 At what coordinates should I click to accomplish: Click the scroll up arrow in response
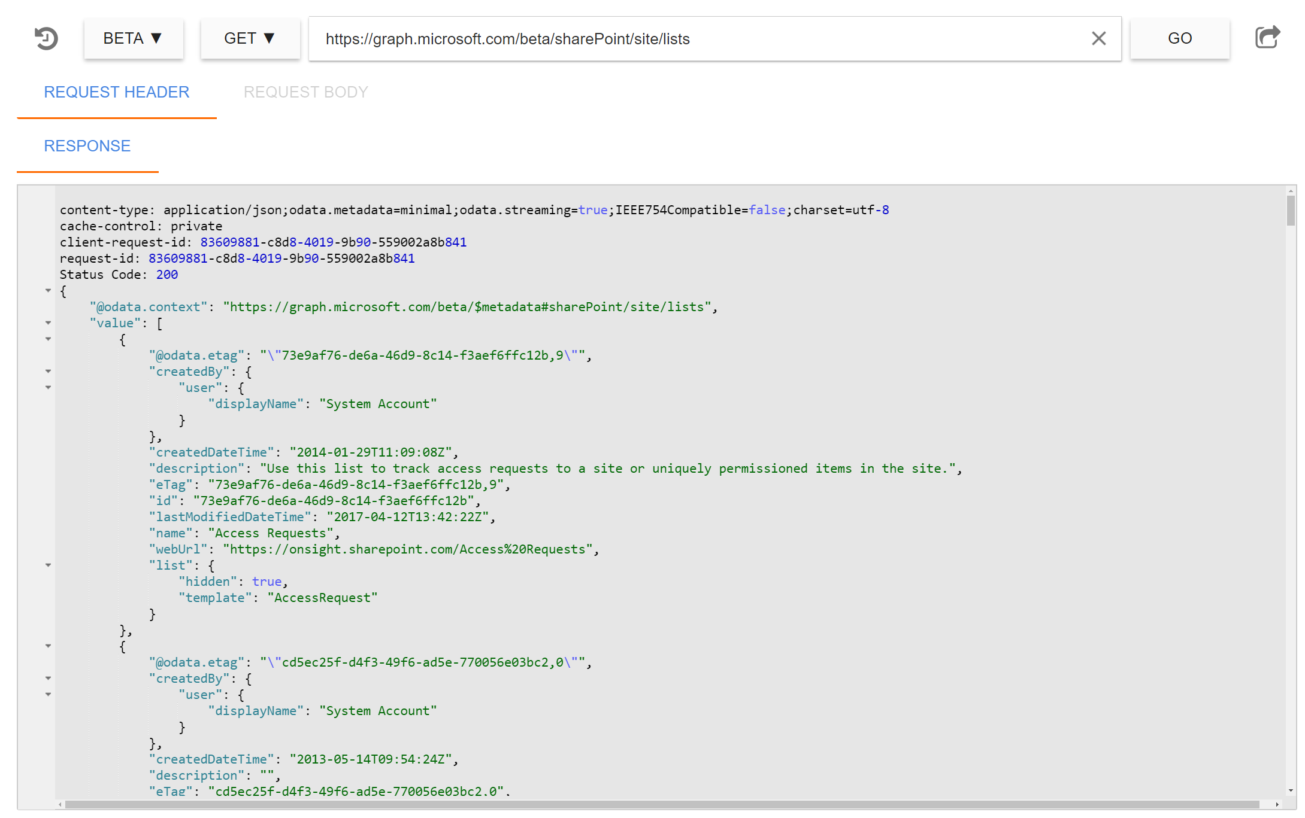point(1291,191)
